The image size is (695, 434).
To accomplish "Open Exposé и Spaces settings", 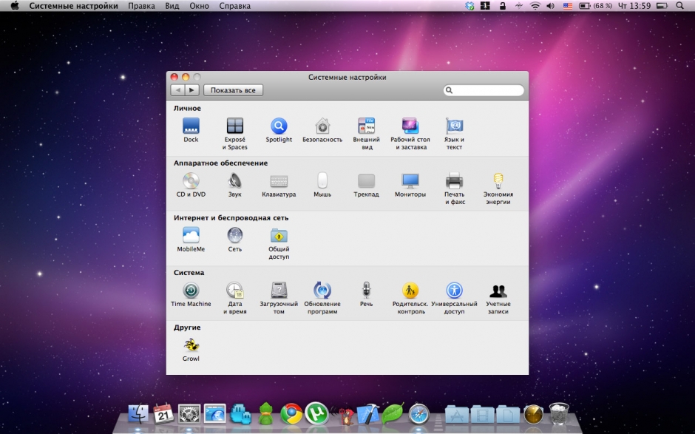I will (x=235, y=133).
